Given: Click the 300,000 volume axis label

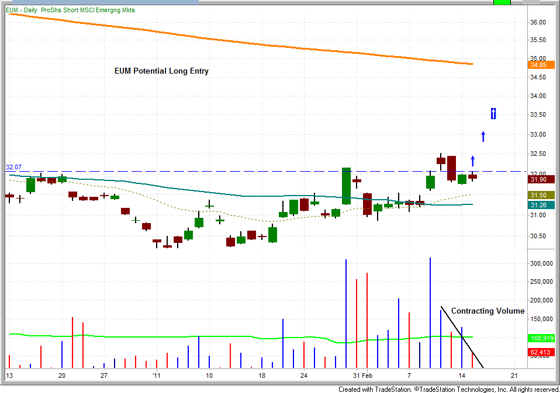Looking at the screenshot, I should (x=542, y=263).
